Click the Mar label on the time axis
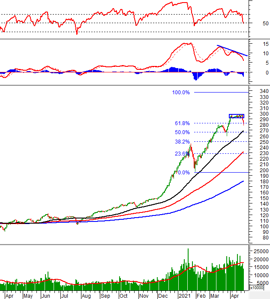This screenshot has width=270, height=299. tap(215, 296)
